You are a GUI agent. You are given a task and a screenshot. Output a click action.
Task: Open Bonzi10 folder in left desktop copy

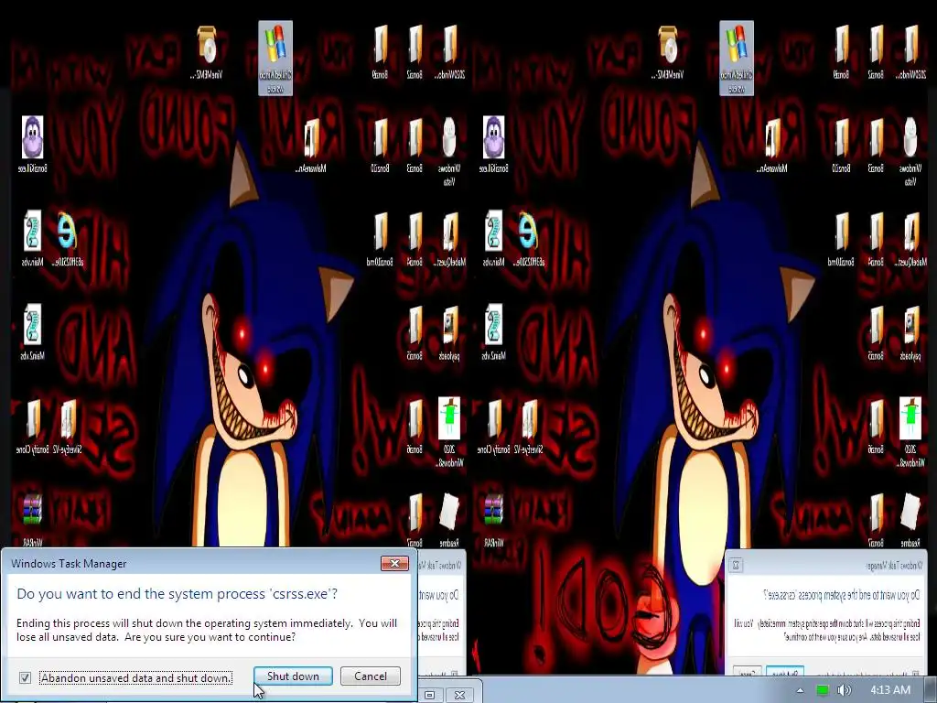(x=380, y=146)
